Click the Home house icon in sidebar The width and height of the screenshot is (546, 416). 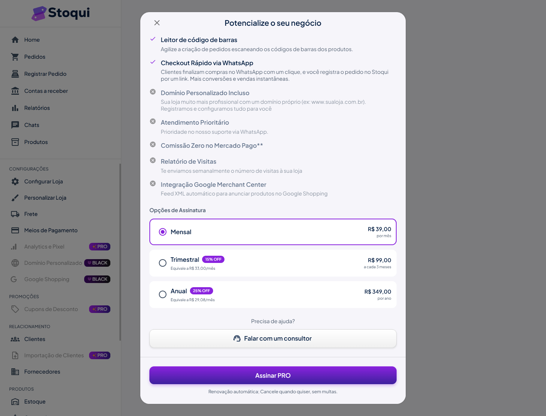pyautogui.click(x=15, y=40)
